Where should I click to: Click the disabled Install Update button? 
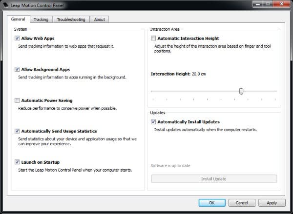click(x=214, y=179)
